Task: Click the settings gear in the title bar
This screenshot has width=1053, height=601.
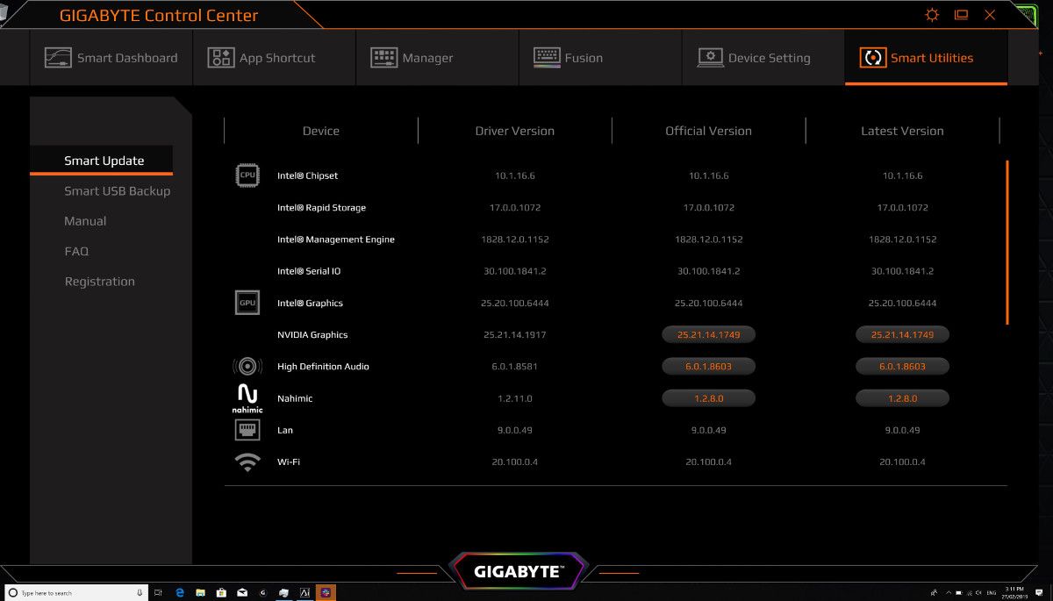Action: [x=931, y=14]
